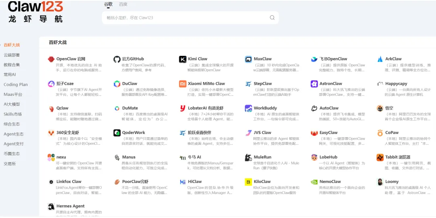436x218 pixels.
Task: Open the CoPaw orange icon
Action: 380,133
